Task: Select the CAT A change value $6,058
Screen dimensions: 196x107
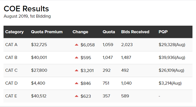Action: tap(88, 45)
